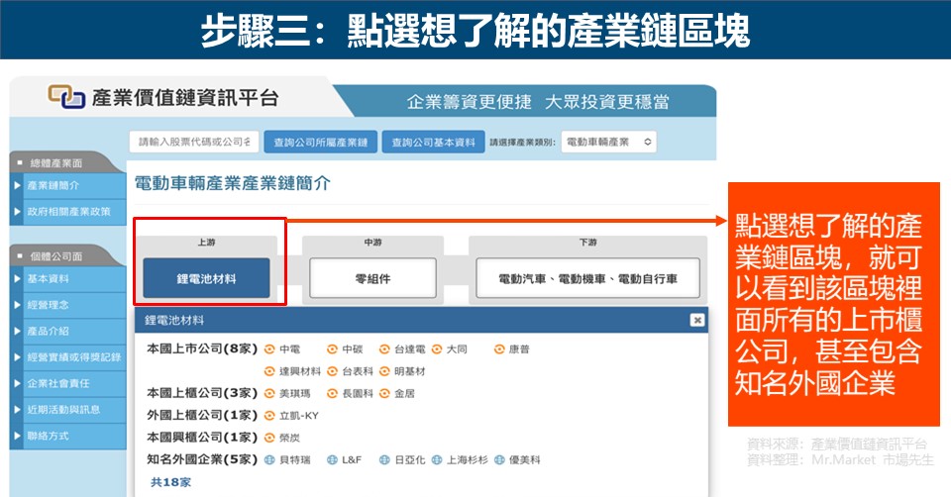The image size is (951, 497).
Task: Click the orange icon beside 金居
Action: coord(384,393)
